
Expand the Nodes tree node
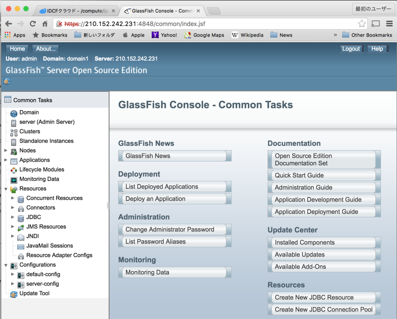tap(5, 150)
